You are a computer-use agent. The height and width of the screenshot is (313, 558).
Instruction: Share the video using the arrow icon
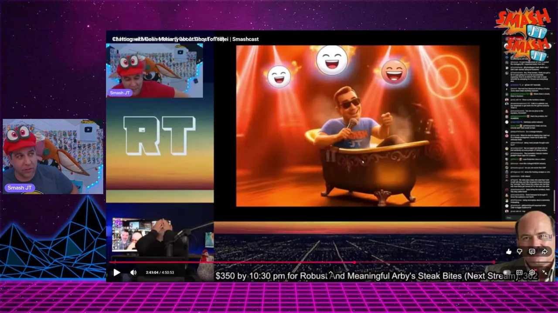click(544, 251)
